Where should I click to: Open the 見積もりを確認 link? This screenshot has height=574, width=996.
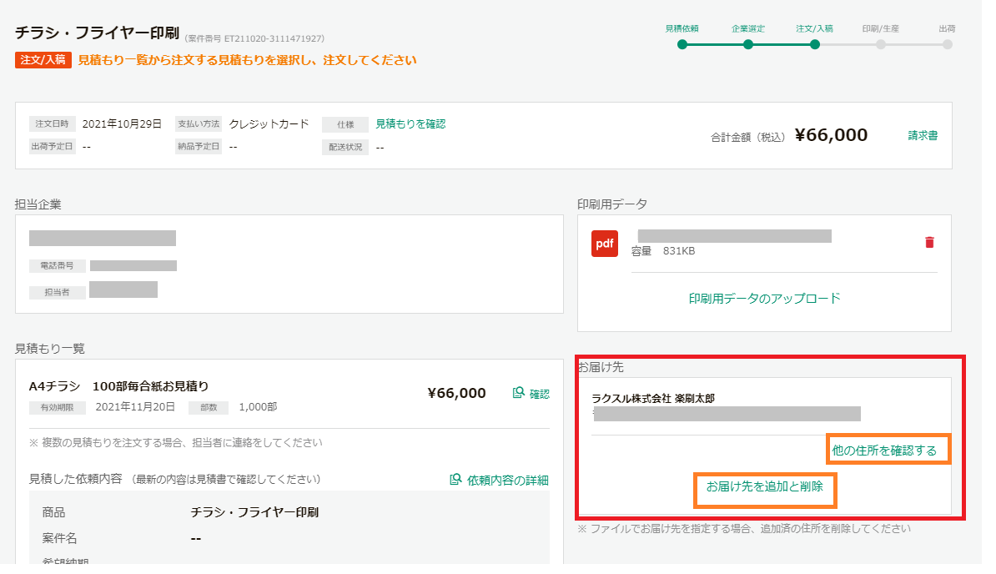coord(410,123)
